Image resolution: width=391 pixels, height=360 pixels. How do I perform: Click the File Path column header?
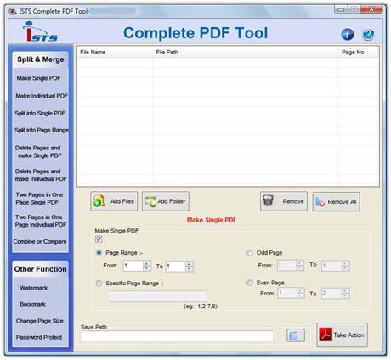pyautogui.click(x=246, y=53)
